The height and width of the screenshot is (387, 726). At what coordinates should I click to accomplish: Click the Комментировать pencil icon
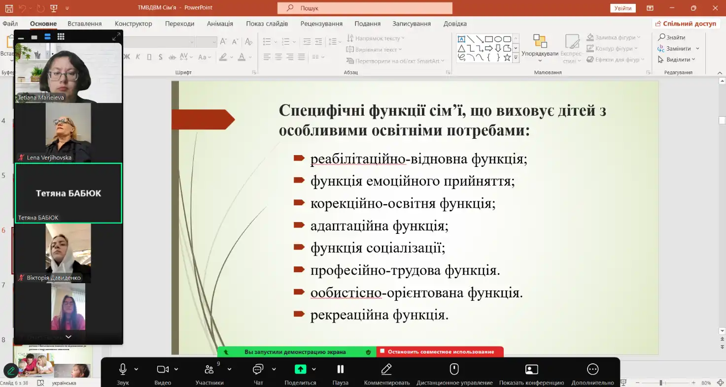click(386, 369)
